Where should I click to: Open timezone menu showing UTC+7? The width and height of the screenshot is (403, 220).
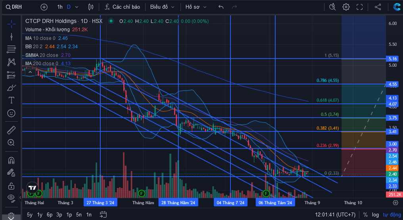pyautogui.click(x=335, y=214)
